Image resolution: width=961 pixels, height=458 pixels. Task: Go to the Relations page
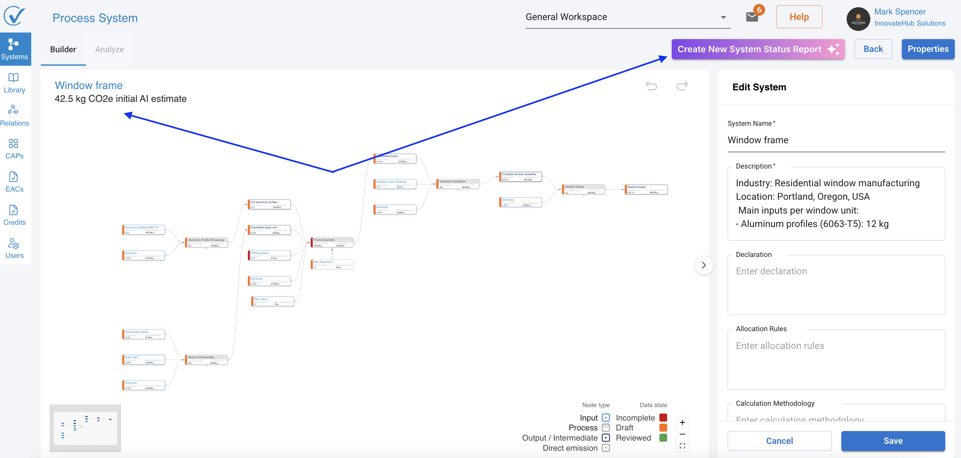pos(14,116)
